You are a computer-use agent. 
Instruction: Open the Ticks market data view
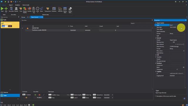[21, 9]
